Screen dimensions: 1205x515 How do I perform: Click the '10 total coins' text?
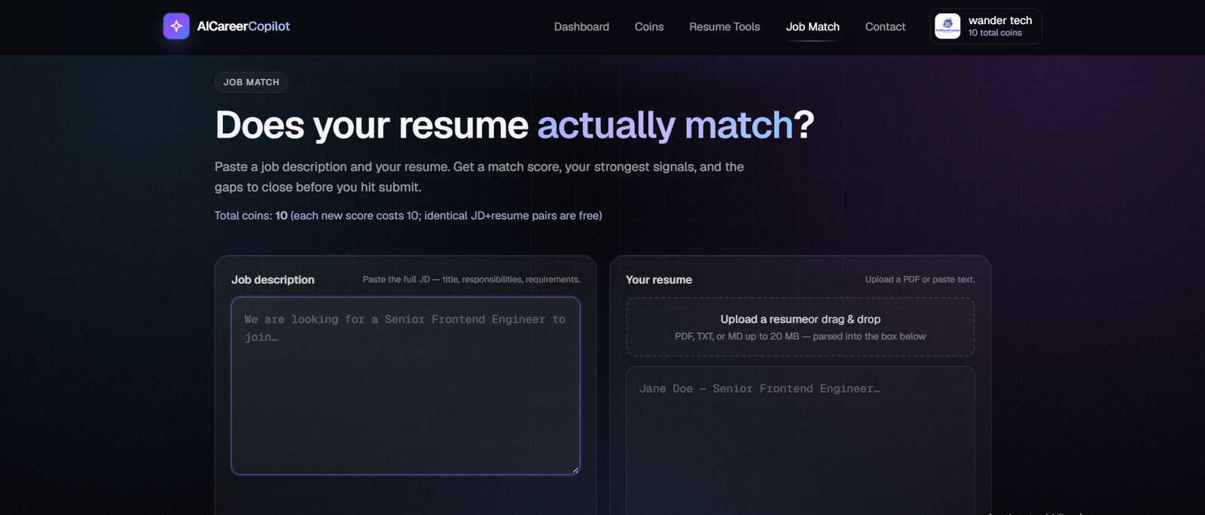pos(995,33)
